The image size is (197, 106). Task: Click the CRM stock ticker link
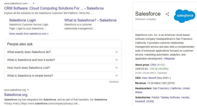coord(153,65)
